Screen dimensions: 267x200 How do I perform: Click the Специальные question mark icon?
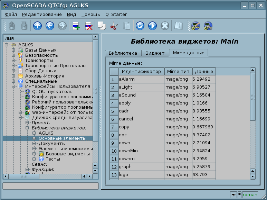(21, 81)
